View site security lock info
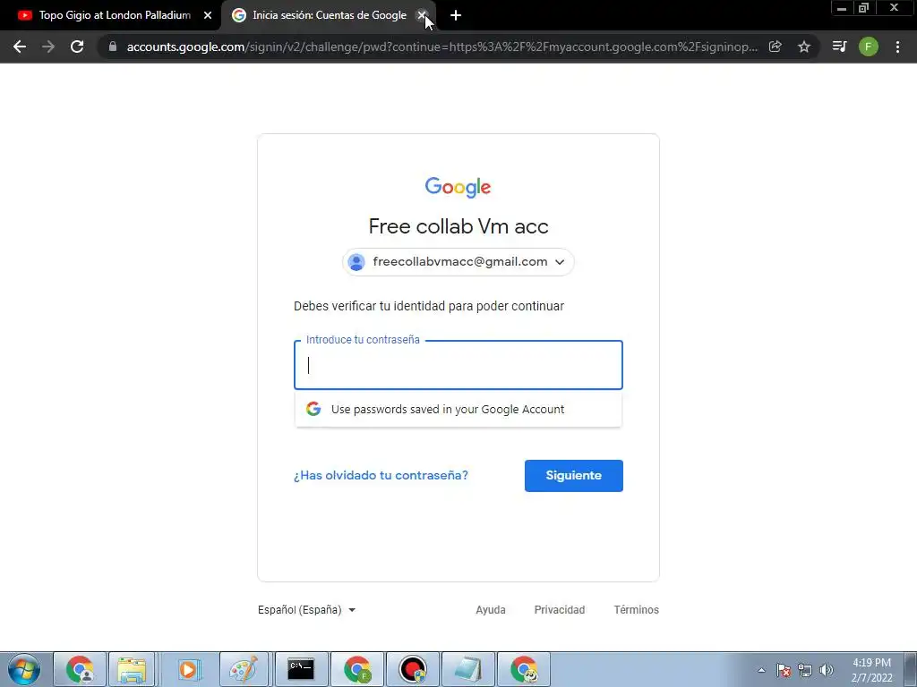 pos(113,47)
